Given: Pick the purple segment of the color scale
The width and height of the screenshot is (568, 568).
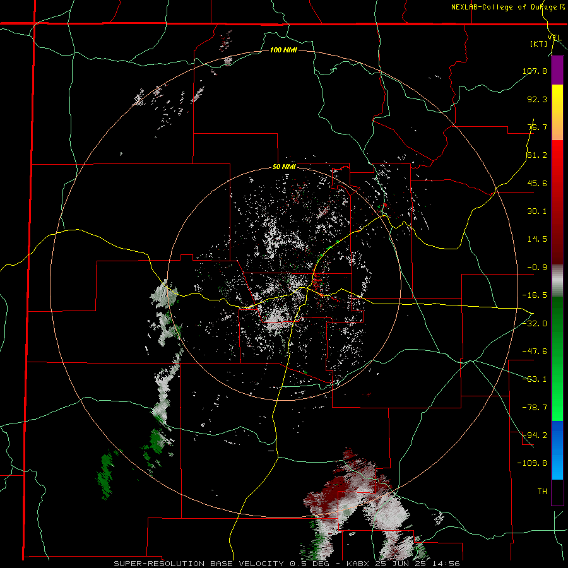Looking at the screenshot, I should tap(557, 71).
